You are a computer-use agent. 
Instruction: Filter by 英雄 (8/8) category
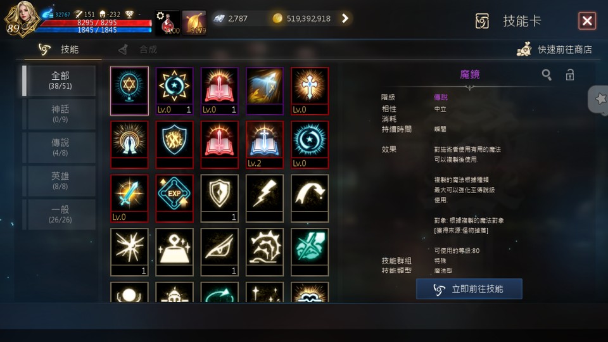point(60,180)
